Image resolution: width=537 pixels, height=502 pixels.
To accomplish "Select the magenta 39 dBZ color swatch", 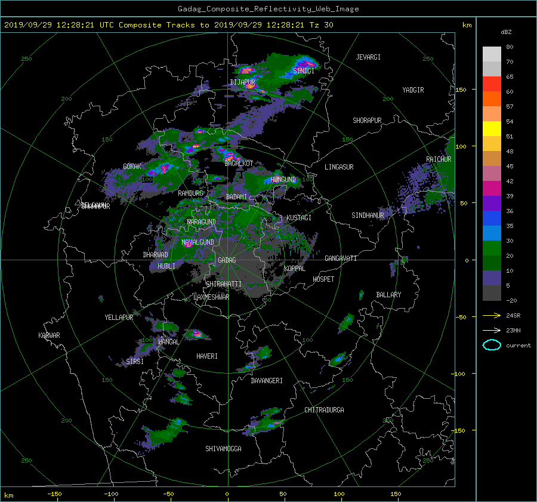I will pos(492,189).
